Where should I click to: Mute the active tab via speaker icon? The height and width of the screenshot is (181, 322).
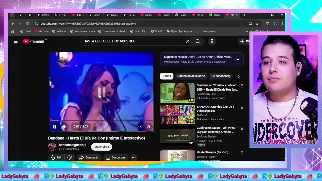pos(232,15)
